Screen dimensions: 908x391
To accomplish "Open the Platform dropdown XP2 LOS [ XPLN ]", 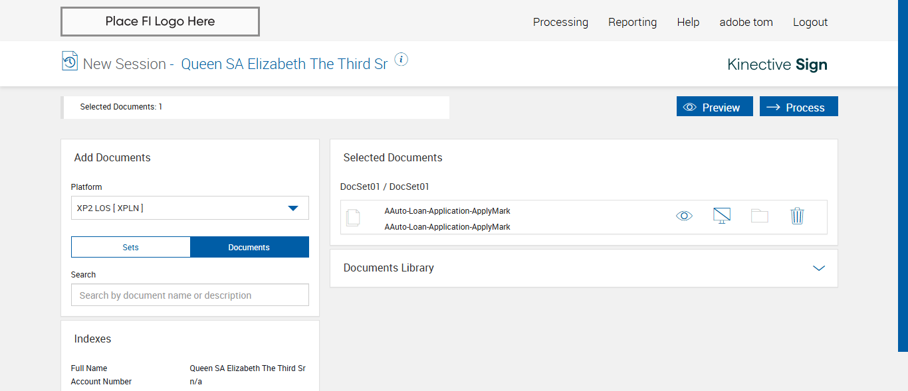I will tap(190, 208).
